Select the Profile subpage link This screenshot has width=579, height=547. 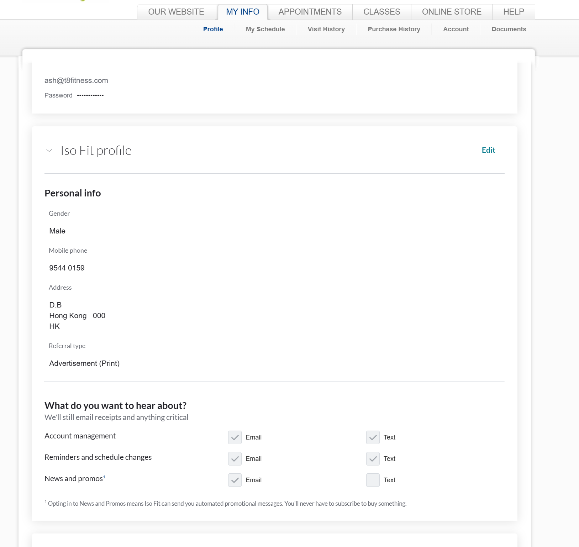click(x=213, y=29)
